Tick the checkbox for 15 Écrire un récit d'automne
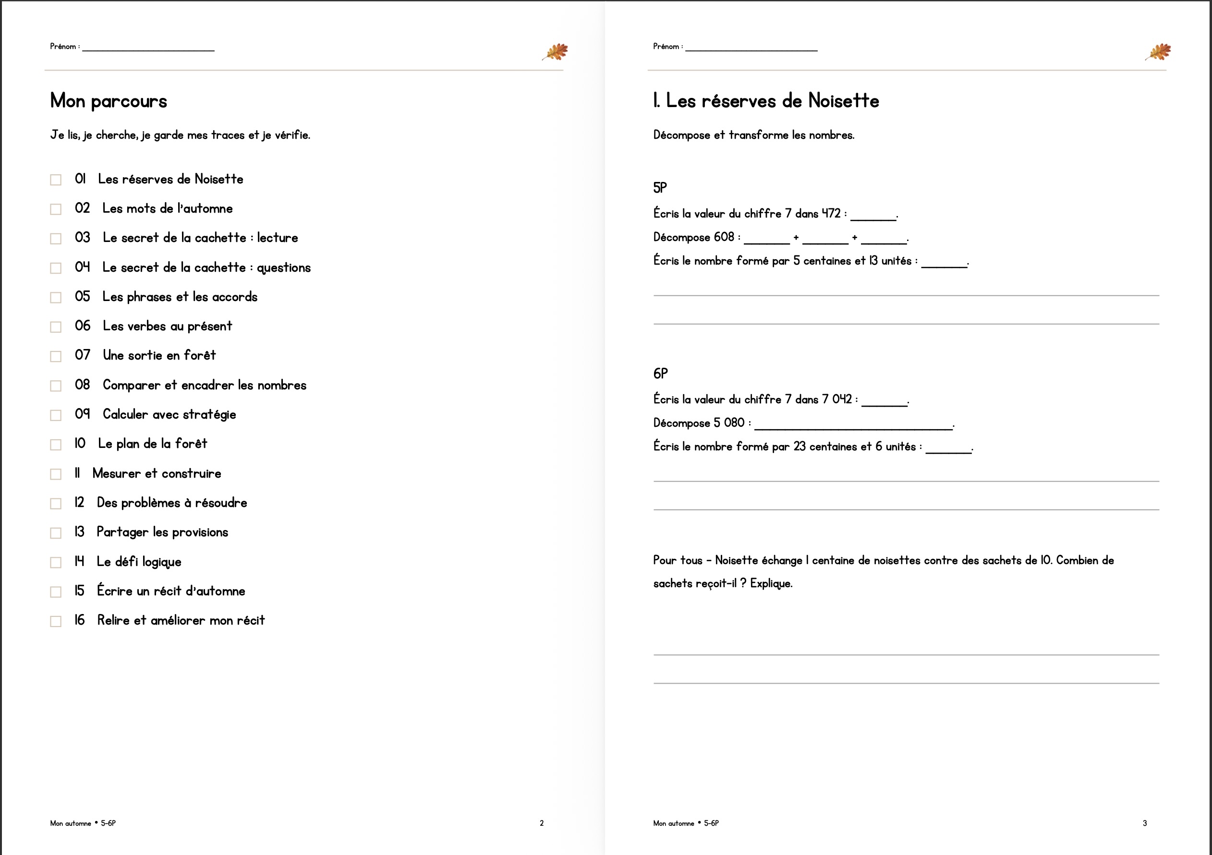 pos(55,592)
